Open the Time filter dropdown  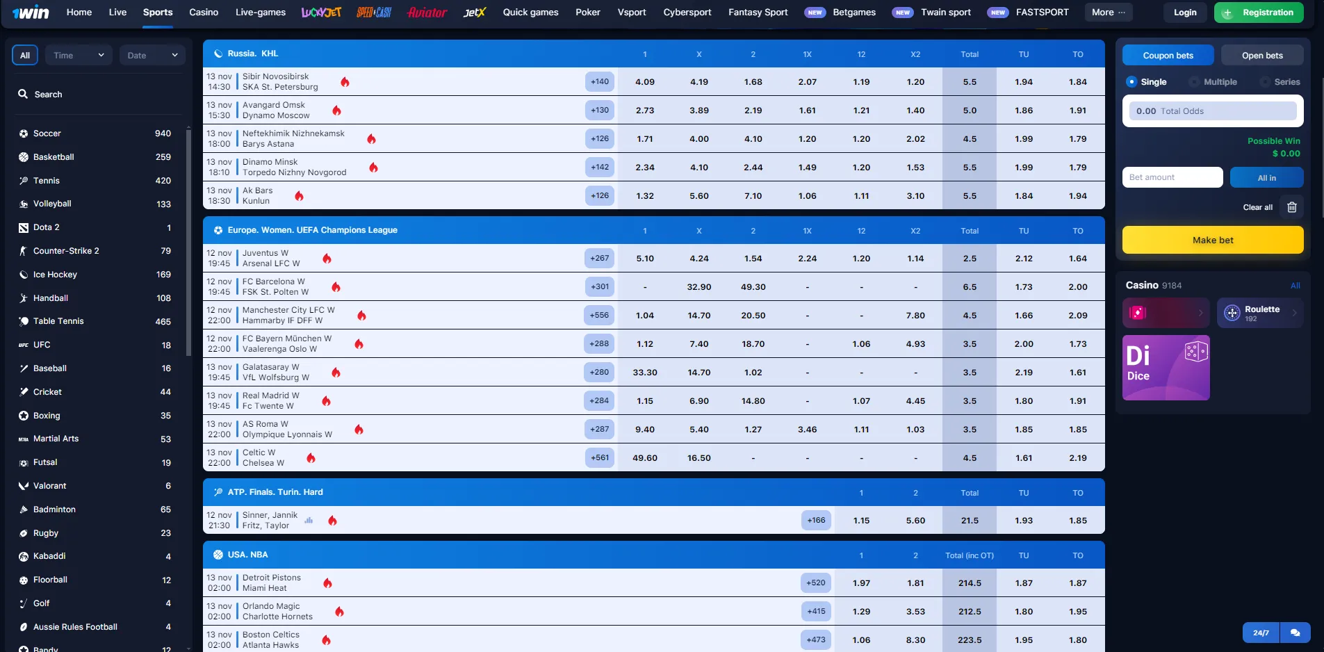(x=79, y=56)
